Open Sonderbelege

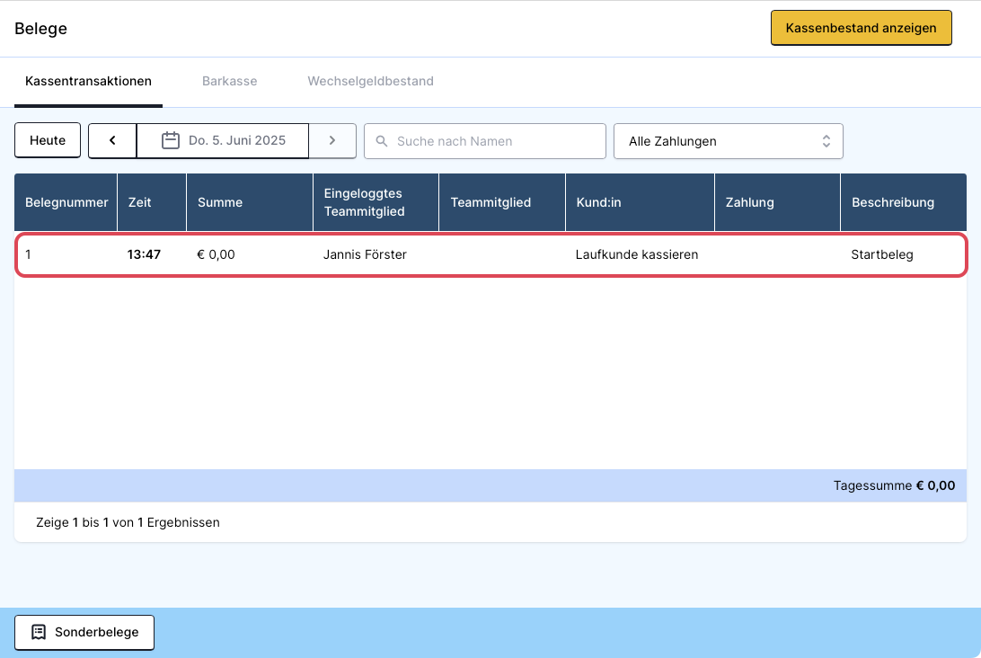pyautogui.click(x=84, y=632)
